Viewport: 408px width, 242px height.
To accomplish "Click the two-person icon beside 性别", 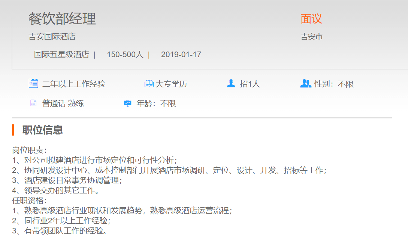I will pos(306,84).
